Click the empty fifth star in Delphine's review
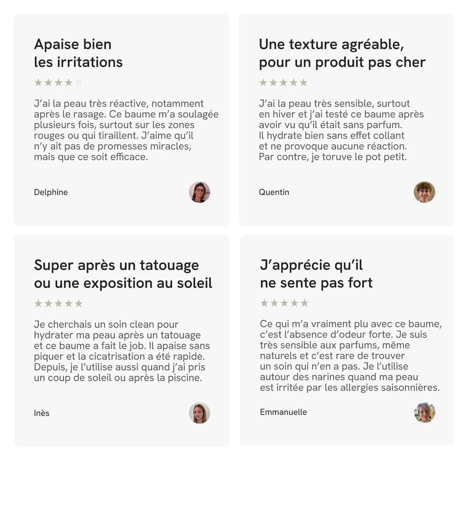468x509 pixels. pos(79,83)
